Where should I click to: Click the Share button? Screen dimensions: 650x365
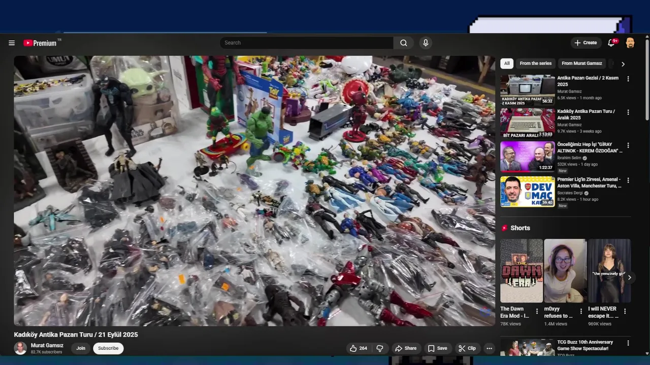click(x=406, y=348)
